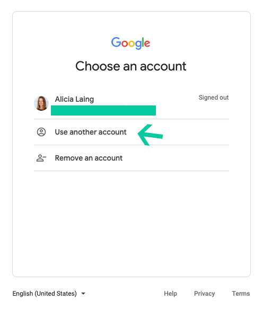Click the Google logo
The width and height of the screenshot is (263, 310).
tap(130, 43)
